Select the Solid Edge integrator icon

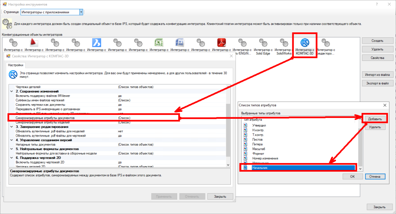pos(263,42)
